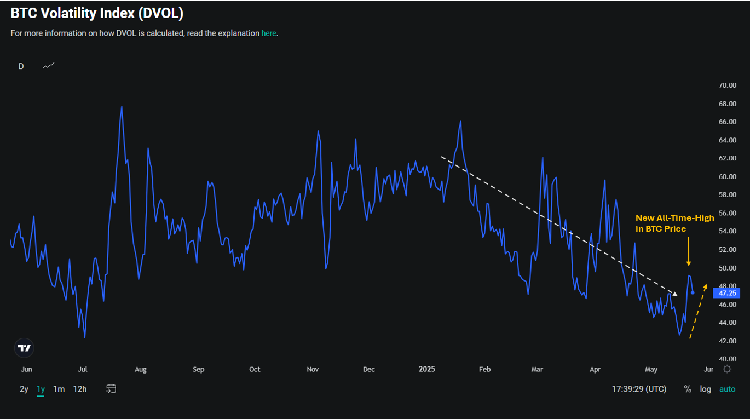Switch to the 12h range
The image size is (750, 419).
[80, 389]
